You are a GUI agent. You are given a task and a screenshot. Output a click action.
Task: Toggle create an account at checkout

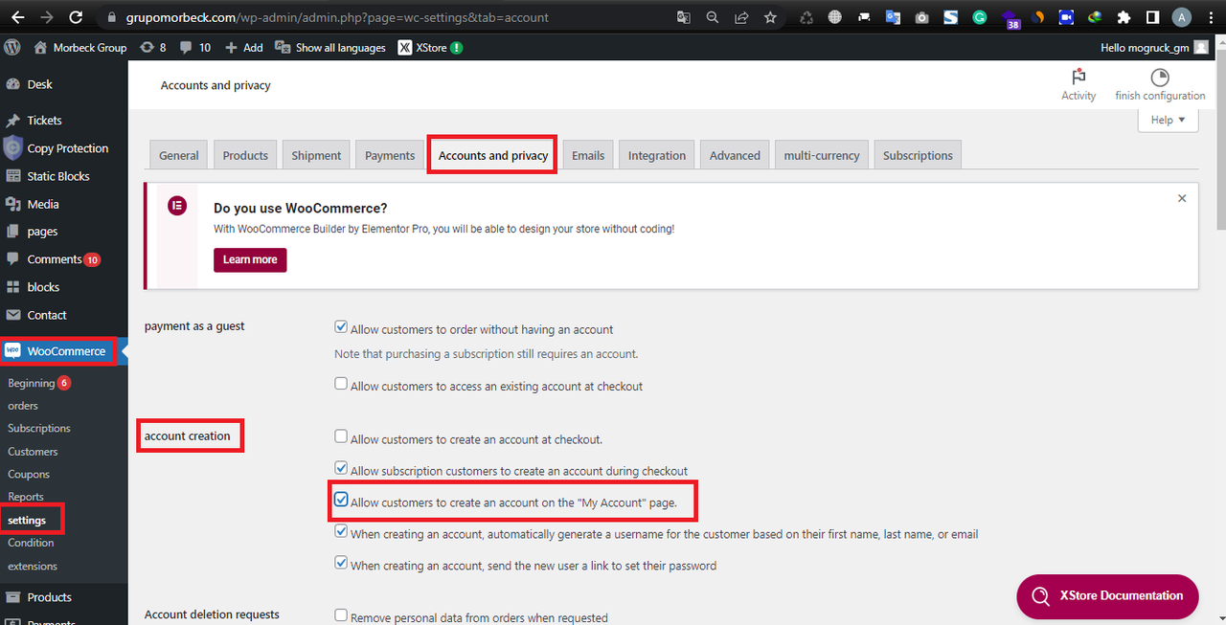pyautogui.click(x=341, y=436)
